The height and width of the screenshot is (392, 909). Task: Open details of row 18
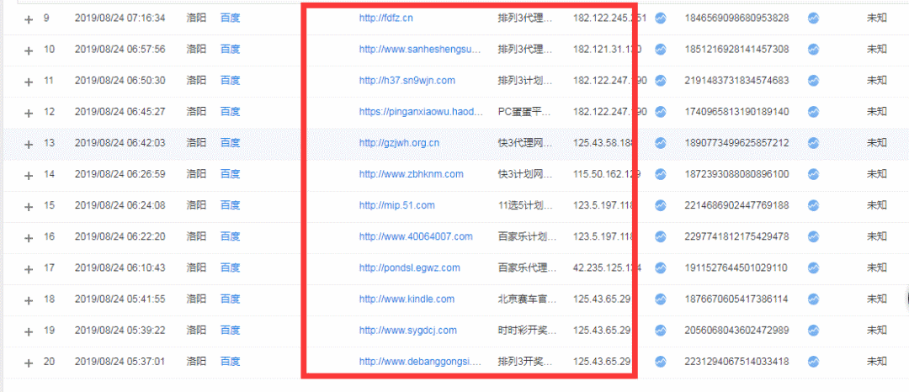pyautogui.click(x=29, y=301)
